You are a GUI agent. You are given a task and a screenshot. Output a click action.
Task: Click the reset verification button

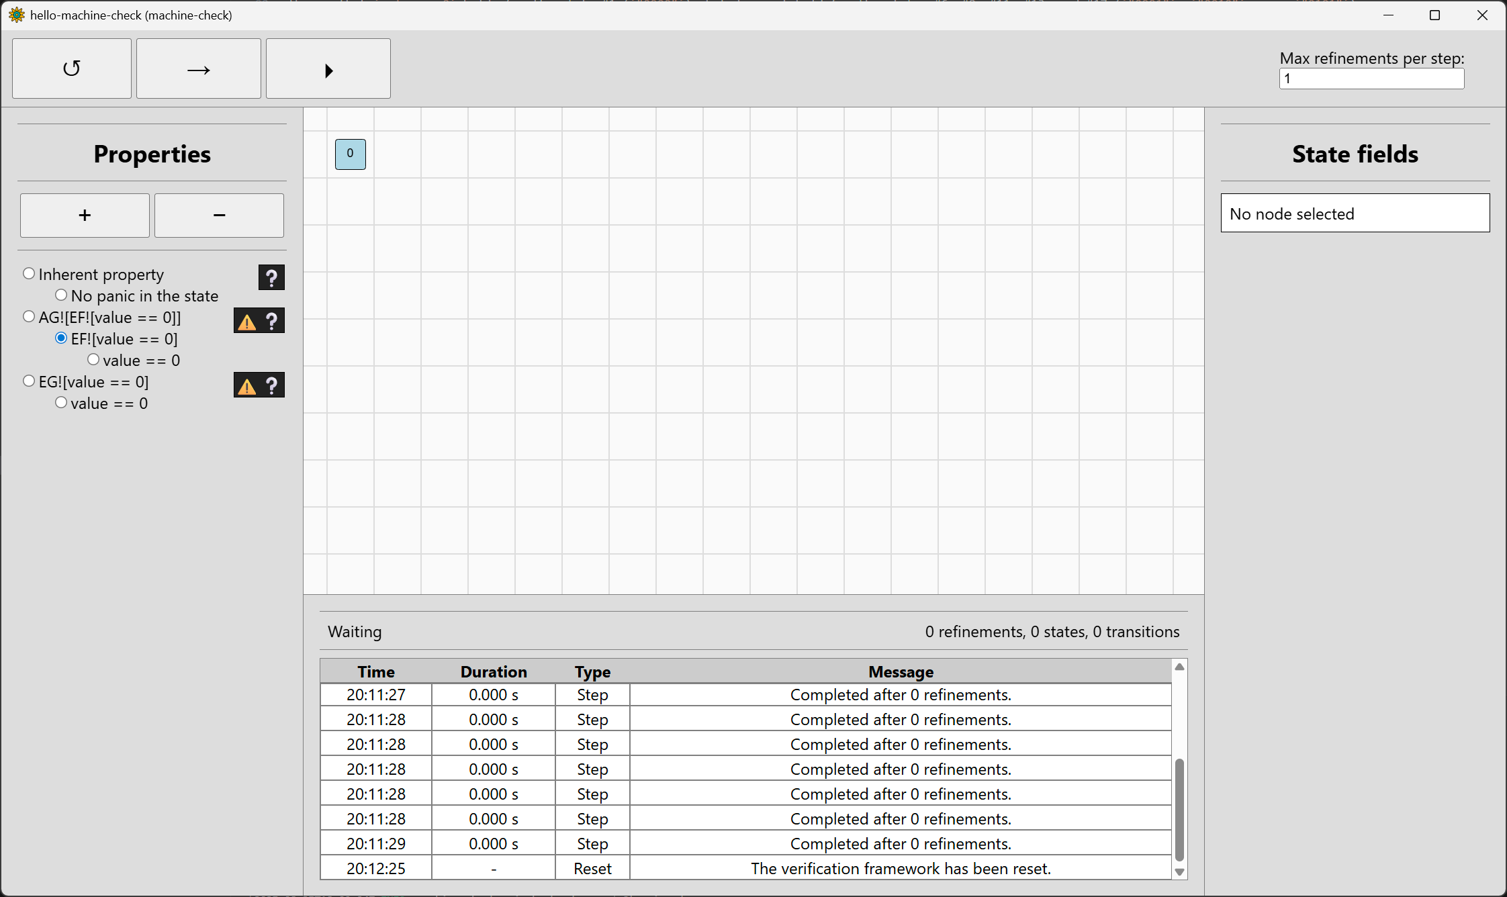[x=72, y=68]
